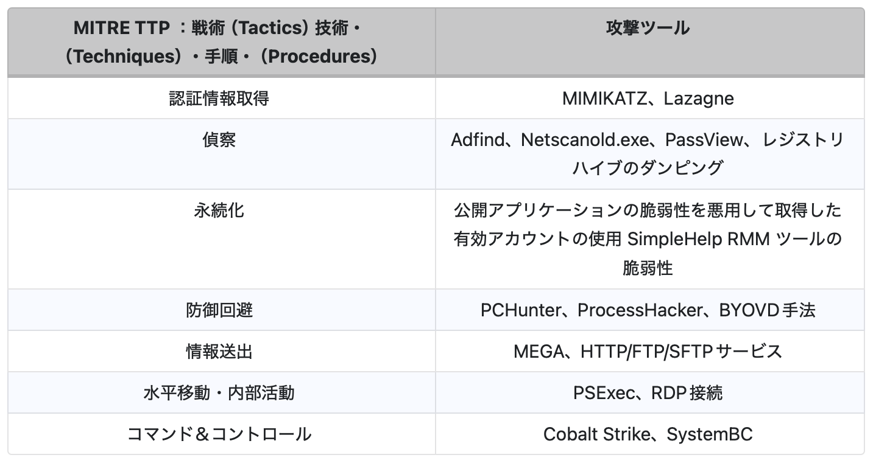Click the ハイブのダンピング text line

click(x=648, y=167)
